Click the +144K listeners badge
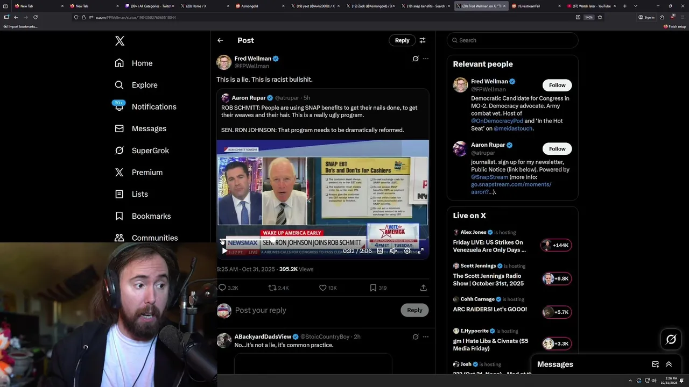The width and height of the screenshot is (689, 387). pyautogui.click(x=556, y=245)
